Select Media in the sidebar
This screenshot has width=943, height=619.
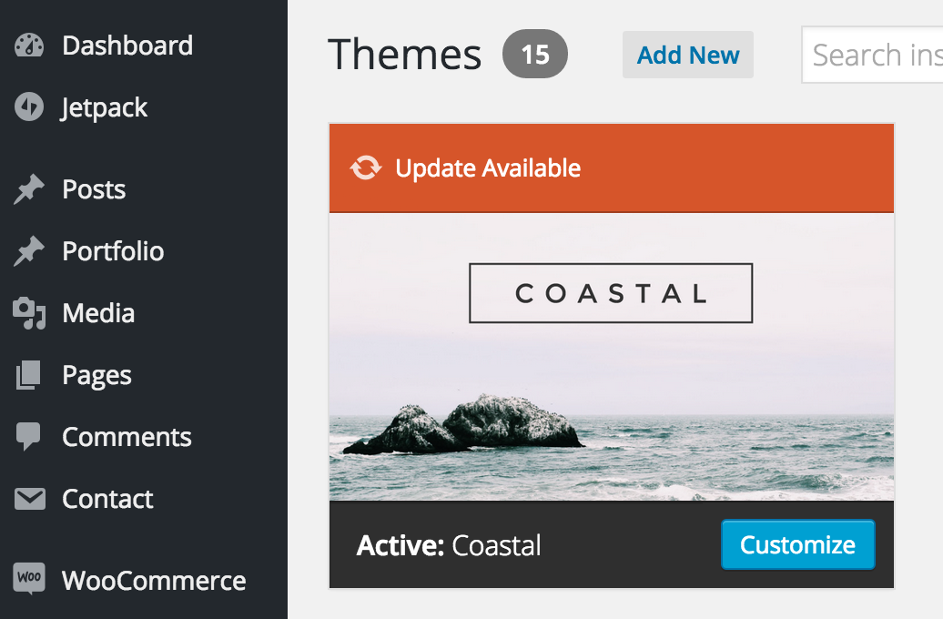coord(98,313)
